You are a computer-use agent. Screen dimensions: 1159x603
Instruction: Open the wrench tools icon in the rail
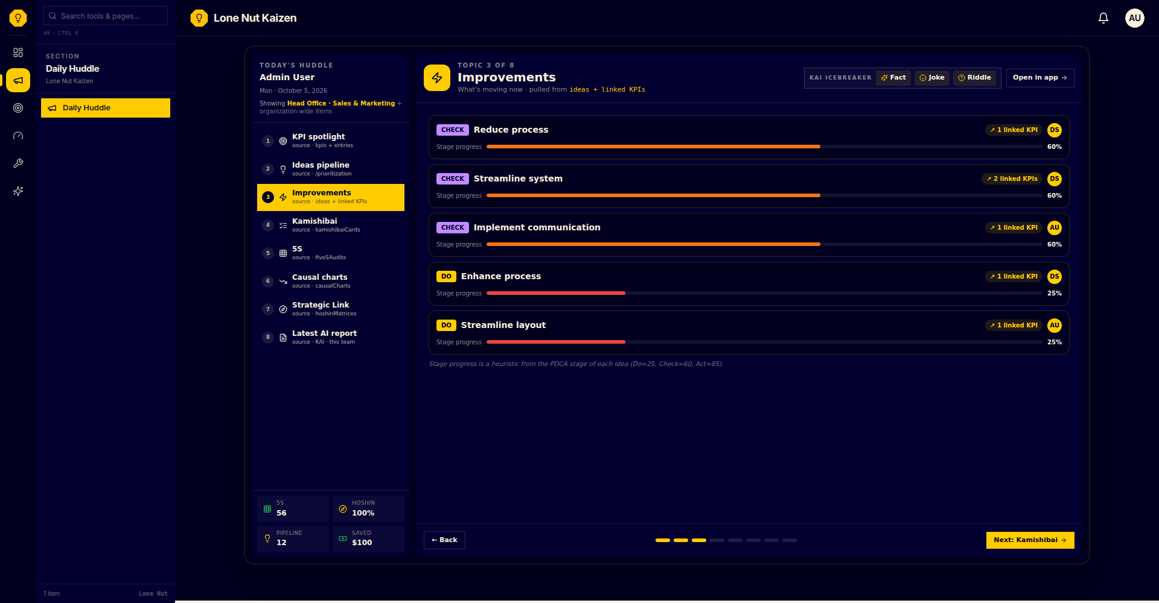18,163
